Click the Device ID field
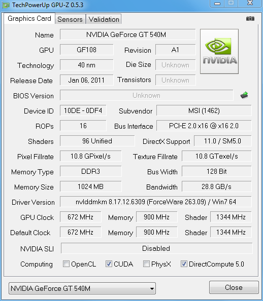The height and width of the screenshot is (301, 263). (83, 110)
